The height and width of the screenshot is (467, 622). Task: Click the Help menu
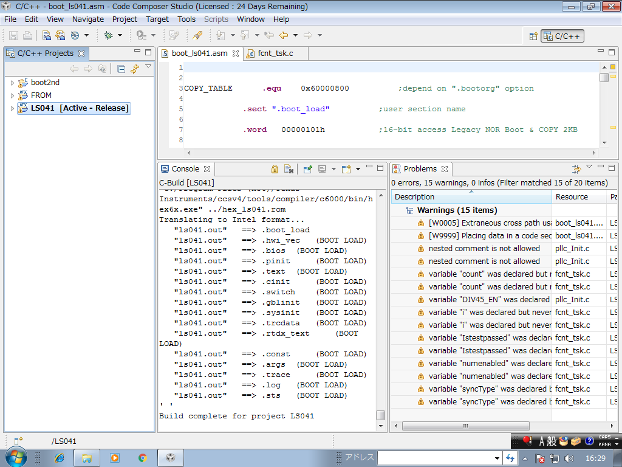(x=281, y=19)
